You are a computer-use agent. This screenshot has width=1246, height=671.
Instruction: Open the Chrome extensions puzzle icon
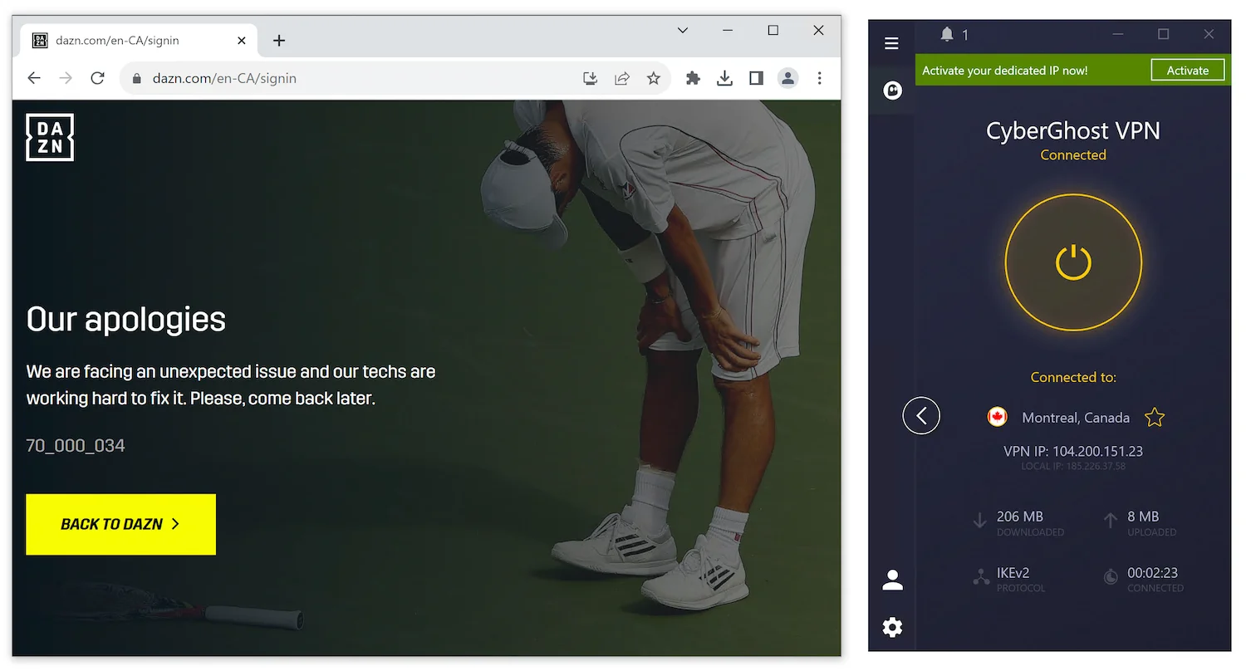click(x=693, y=78)
